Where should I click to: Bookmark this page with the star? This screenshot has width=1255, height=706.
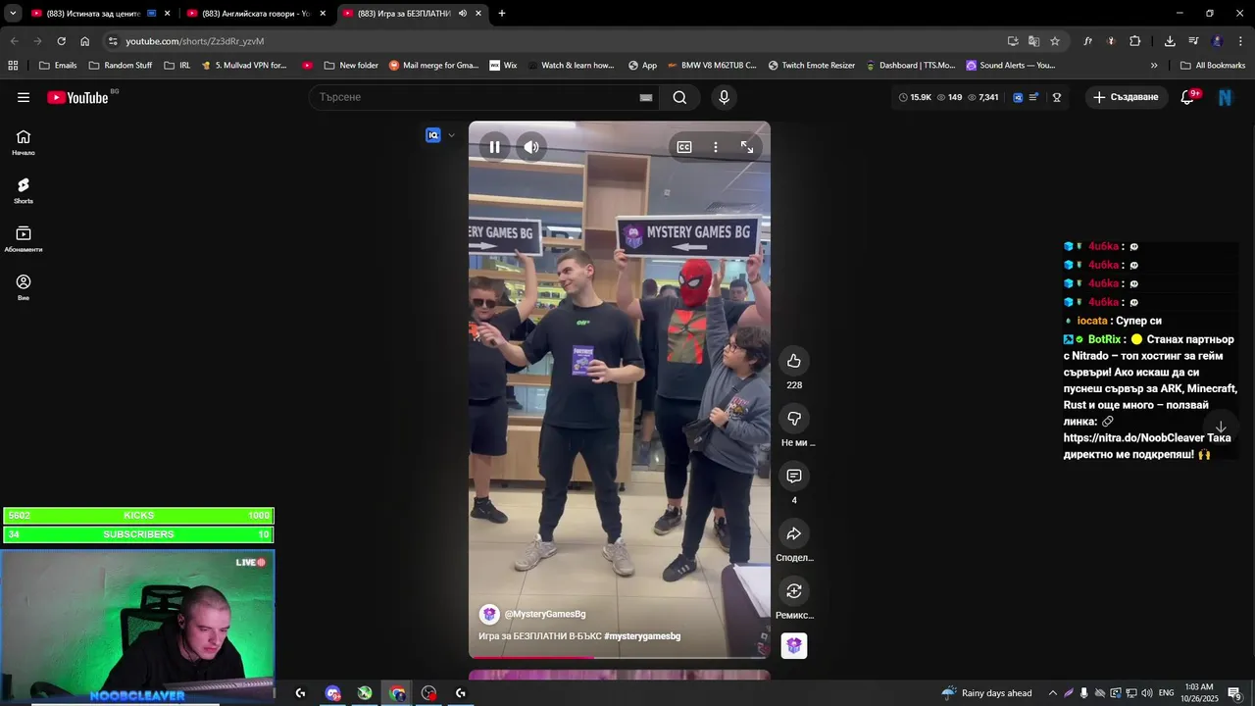point(1055,41)
